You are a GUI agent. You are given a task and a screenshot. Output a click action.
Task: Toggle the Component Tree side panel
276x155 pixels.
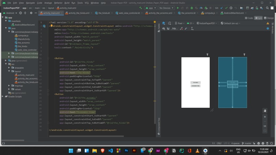[159, 126]
